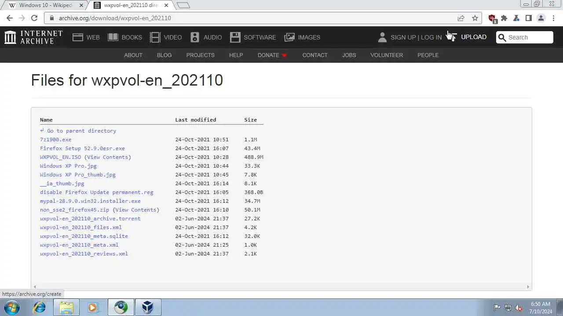
Task: Download wxpvol-en_202110_archive.torrent
Action: 90,219
